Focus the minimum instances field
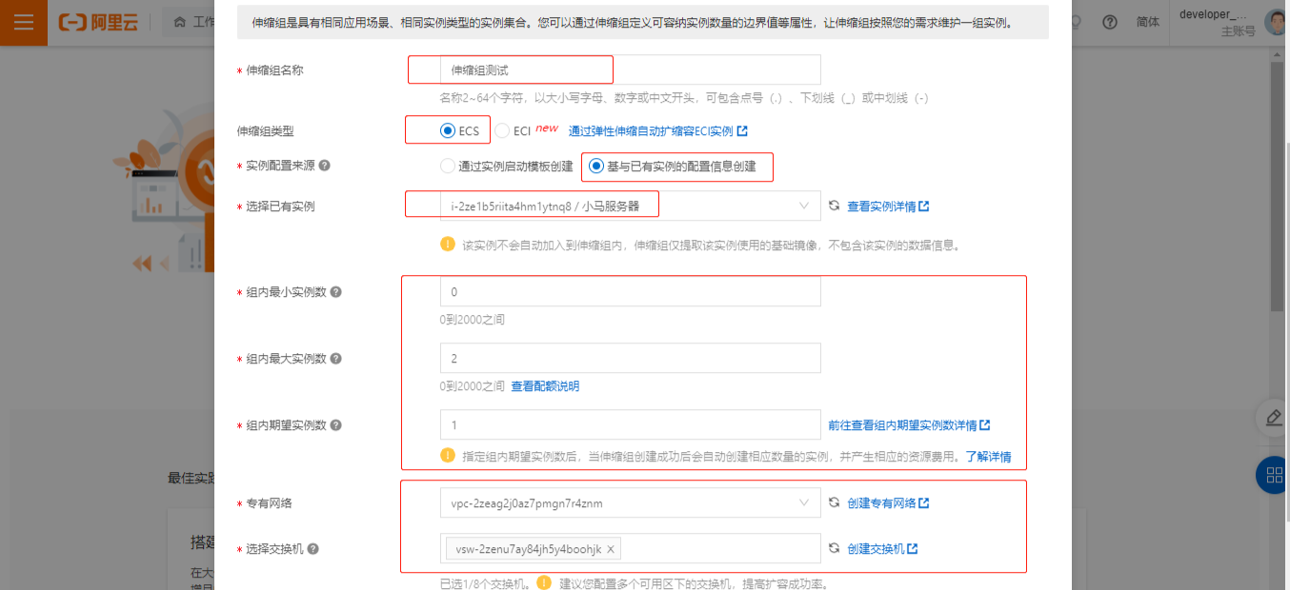1290x590 pixels. 630,292
